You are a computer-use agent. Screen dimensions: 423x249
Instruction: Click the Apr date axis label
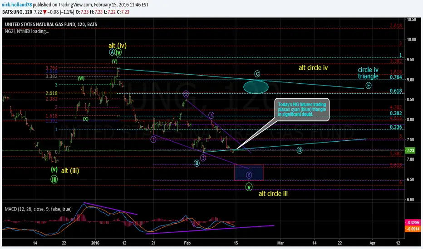click(372, 243)
